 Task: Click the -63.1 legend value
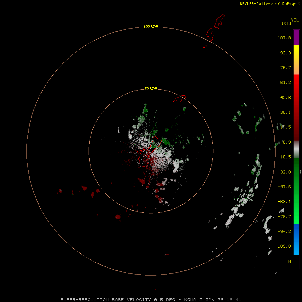coord(284,202)
